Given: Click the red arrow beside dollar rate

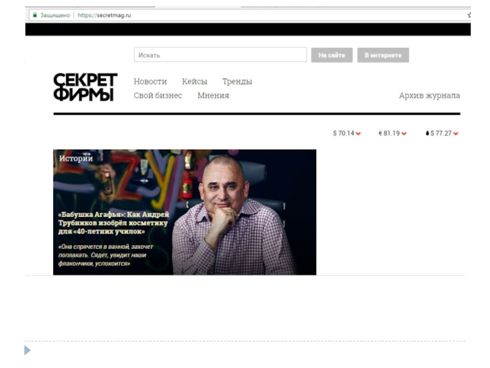Looking at the screenshot, I should point(358,134).
